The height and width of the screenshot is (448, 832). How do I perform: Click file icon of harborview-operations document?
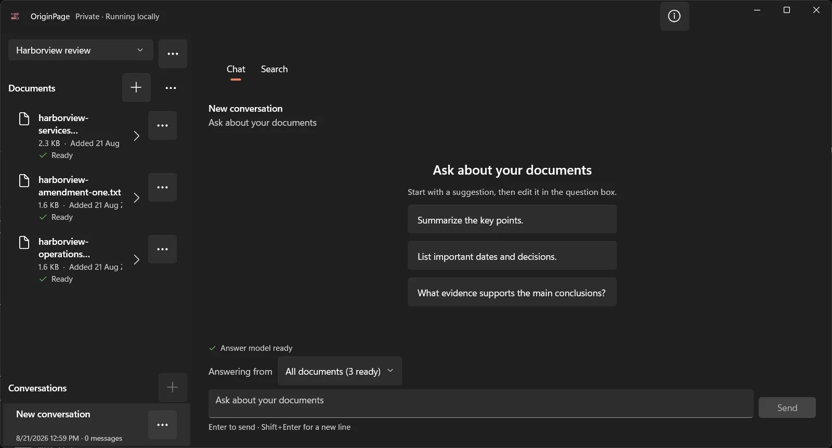[x=24, y=242]
